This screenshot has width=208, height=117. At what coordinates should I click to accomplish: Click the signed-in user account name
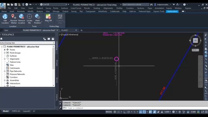(163, 5)
